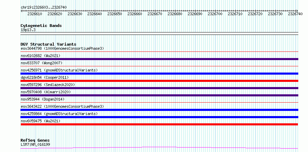Open the LSM7|NM_016199 gene label

[35, 145]
